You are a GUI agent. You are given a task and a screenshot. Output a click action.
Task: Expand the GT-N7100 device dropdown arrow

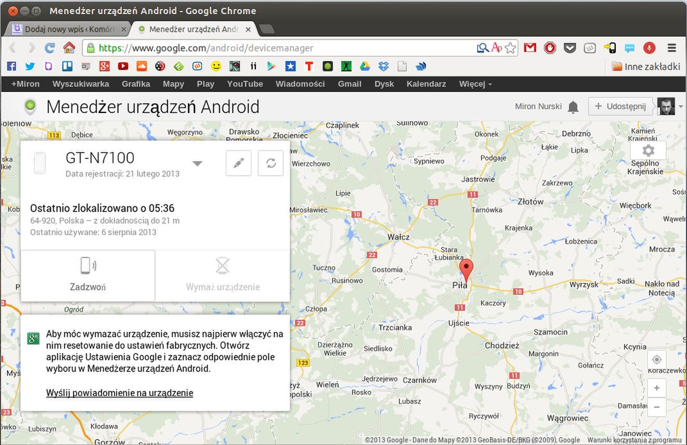(x=198, y=164)
